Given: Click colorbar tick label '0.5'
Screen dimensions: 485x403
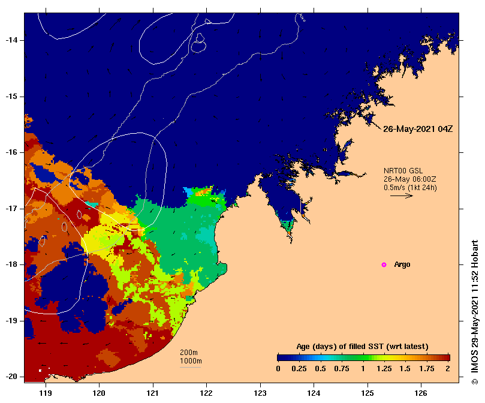Looking at the screenshot, I should coord(321,369).
